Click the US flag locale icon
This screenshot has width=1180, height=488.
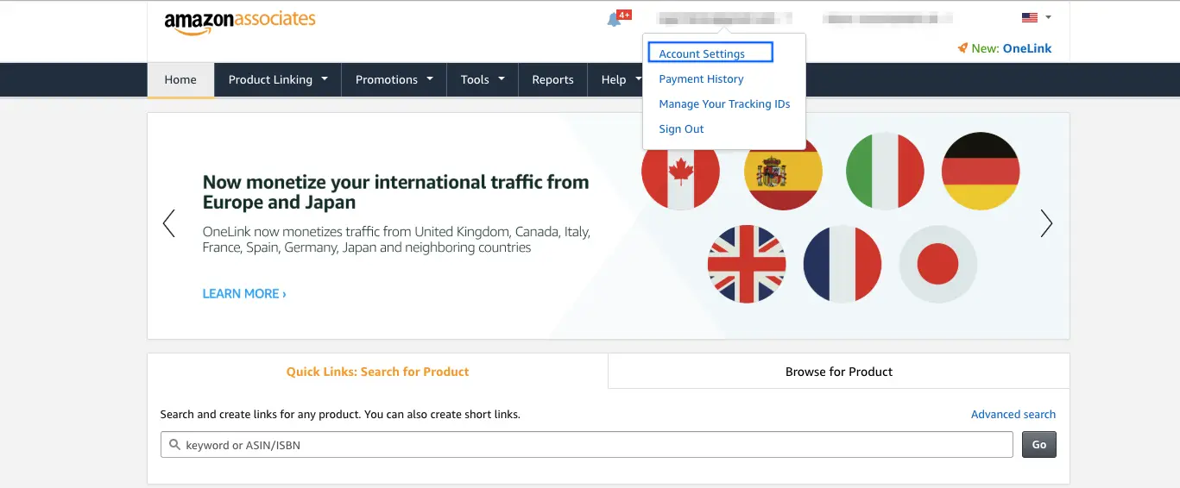coord(1029,17)
